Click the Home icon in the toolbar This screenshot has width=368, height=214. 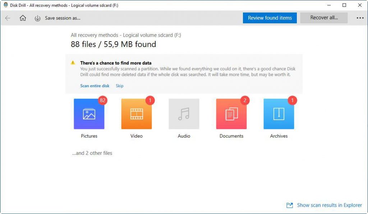[23, 18]
